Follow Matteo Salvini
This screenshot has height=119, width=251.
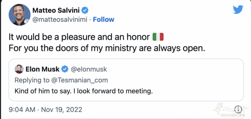click(x=103, y=20)
